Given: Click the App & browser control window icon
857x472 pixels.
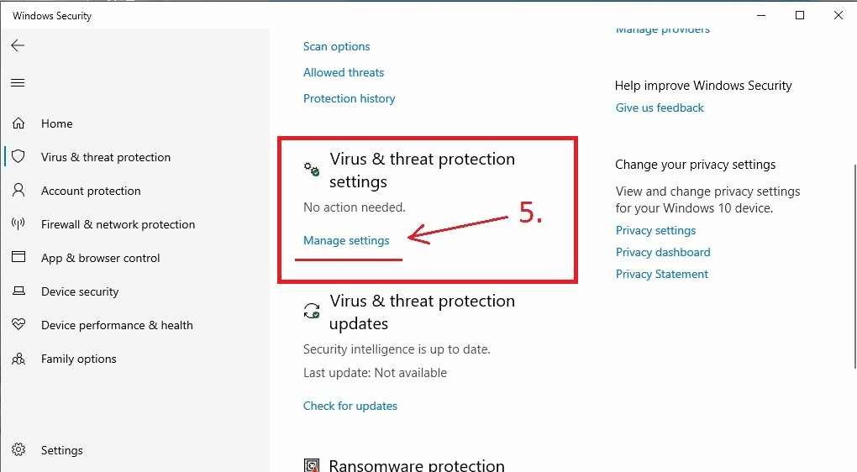Looking at the screenshot, I should [x=18, y=257].
